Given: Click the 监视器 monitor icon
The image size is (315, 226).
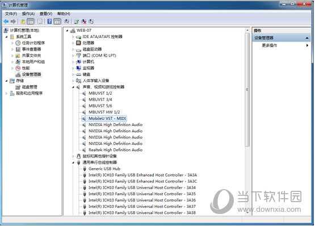Looking at the screenshot, I should [x=78, y=68].
